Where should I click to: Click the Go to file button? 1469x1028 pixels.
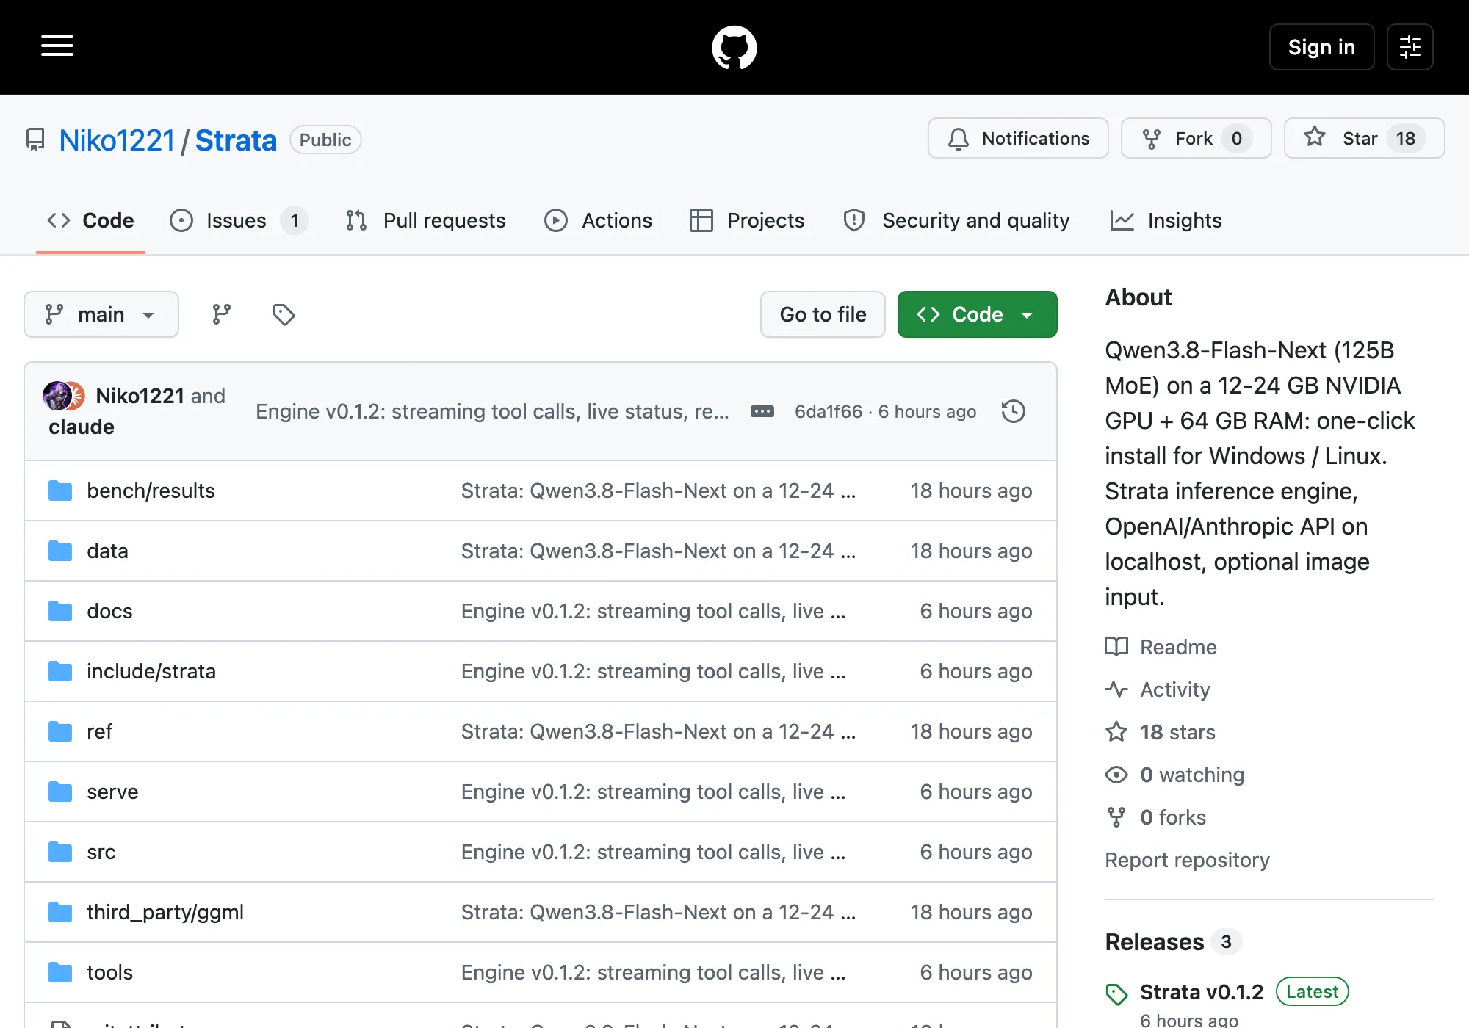point(823,314)
